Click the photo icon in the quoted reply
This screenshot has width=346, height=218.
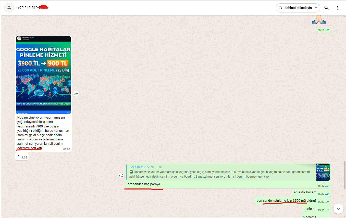[131, 172]
